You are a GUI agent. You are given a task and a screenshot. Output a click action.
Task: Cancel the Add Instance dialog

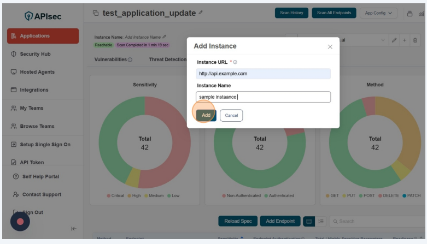(x=231, y=115)
